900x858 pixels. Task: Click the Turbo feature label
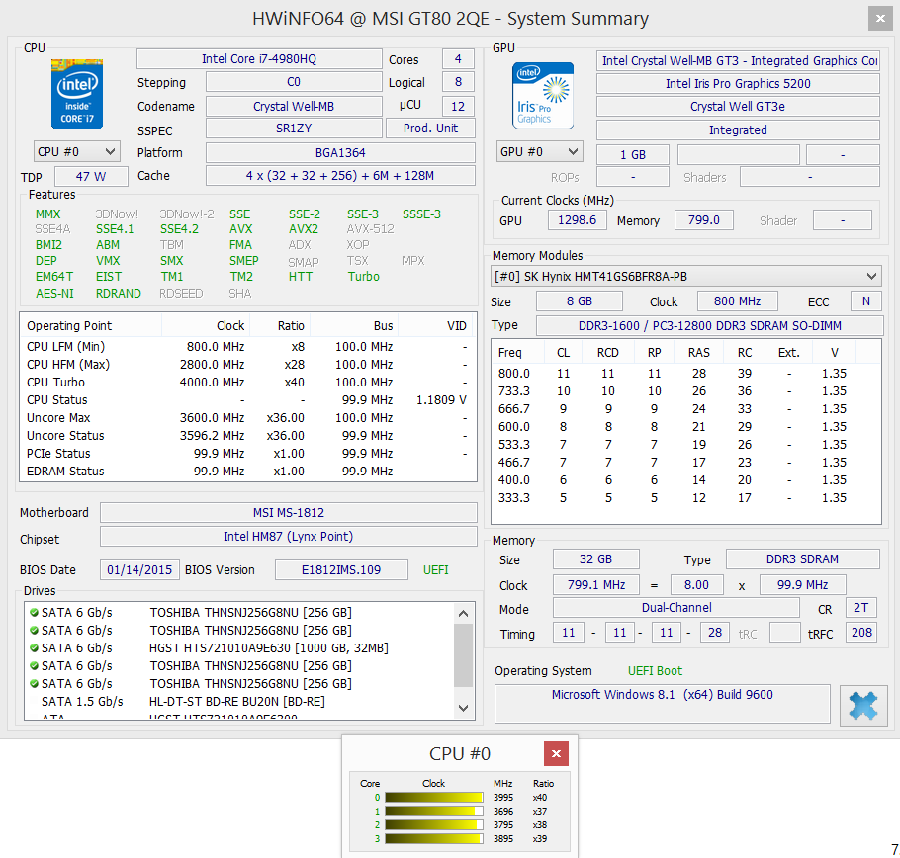coord(363,277)
